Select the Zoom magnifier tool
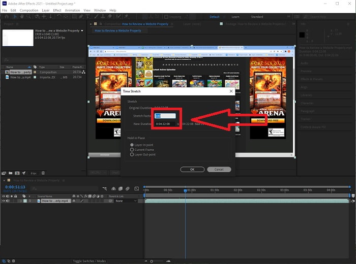This screenshot has height=264, width=356. pos(29,17)
